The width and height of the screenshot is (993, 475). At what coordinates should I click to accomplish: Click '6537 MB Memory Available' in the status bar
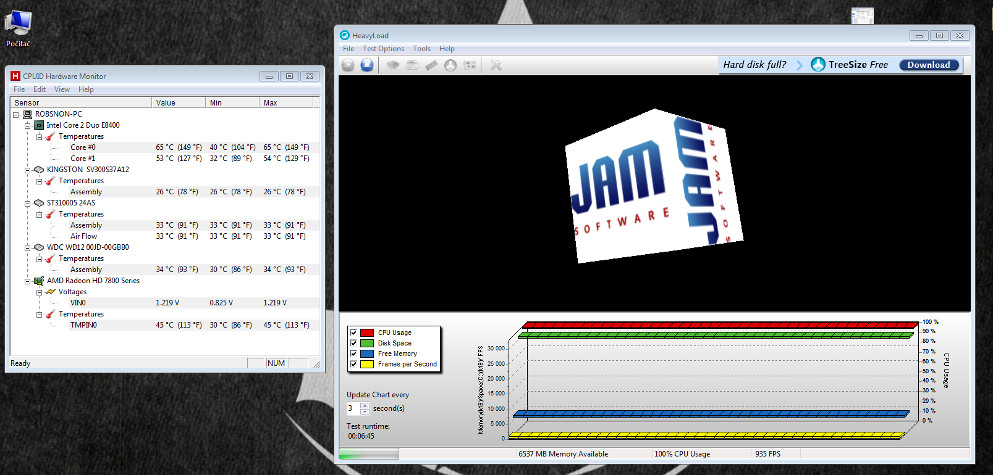point(564,454)
